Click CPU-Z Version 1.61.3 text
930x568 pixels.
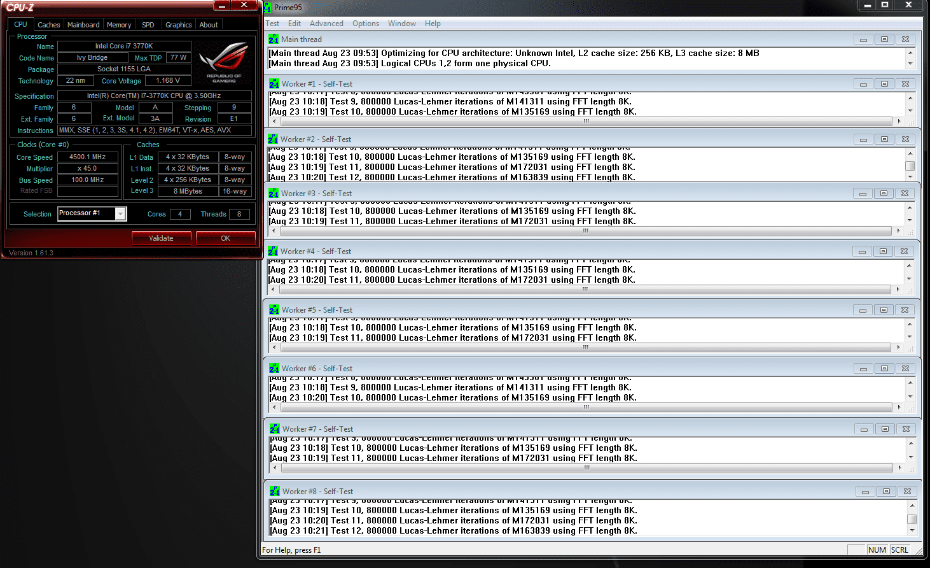pyautogui.click(x=31, y=253)
